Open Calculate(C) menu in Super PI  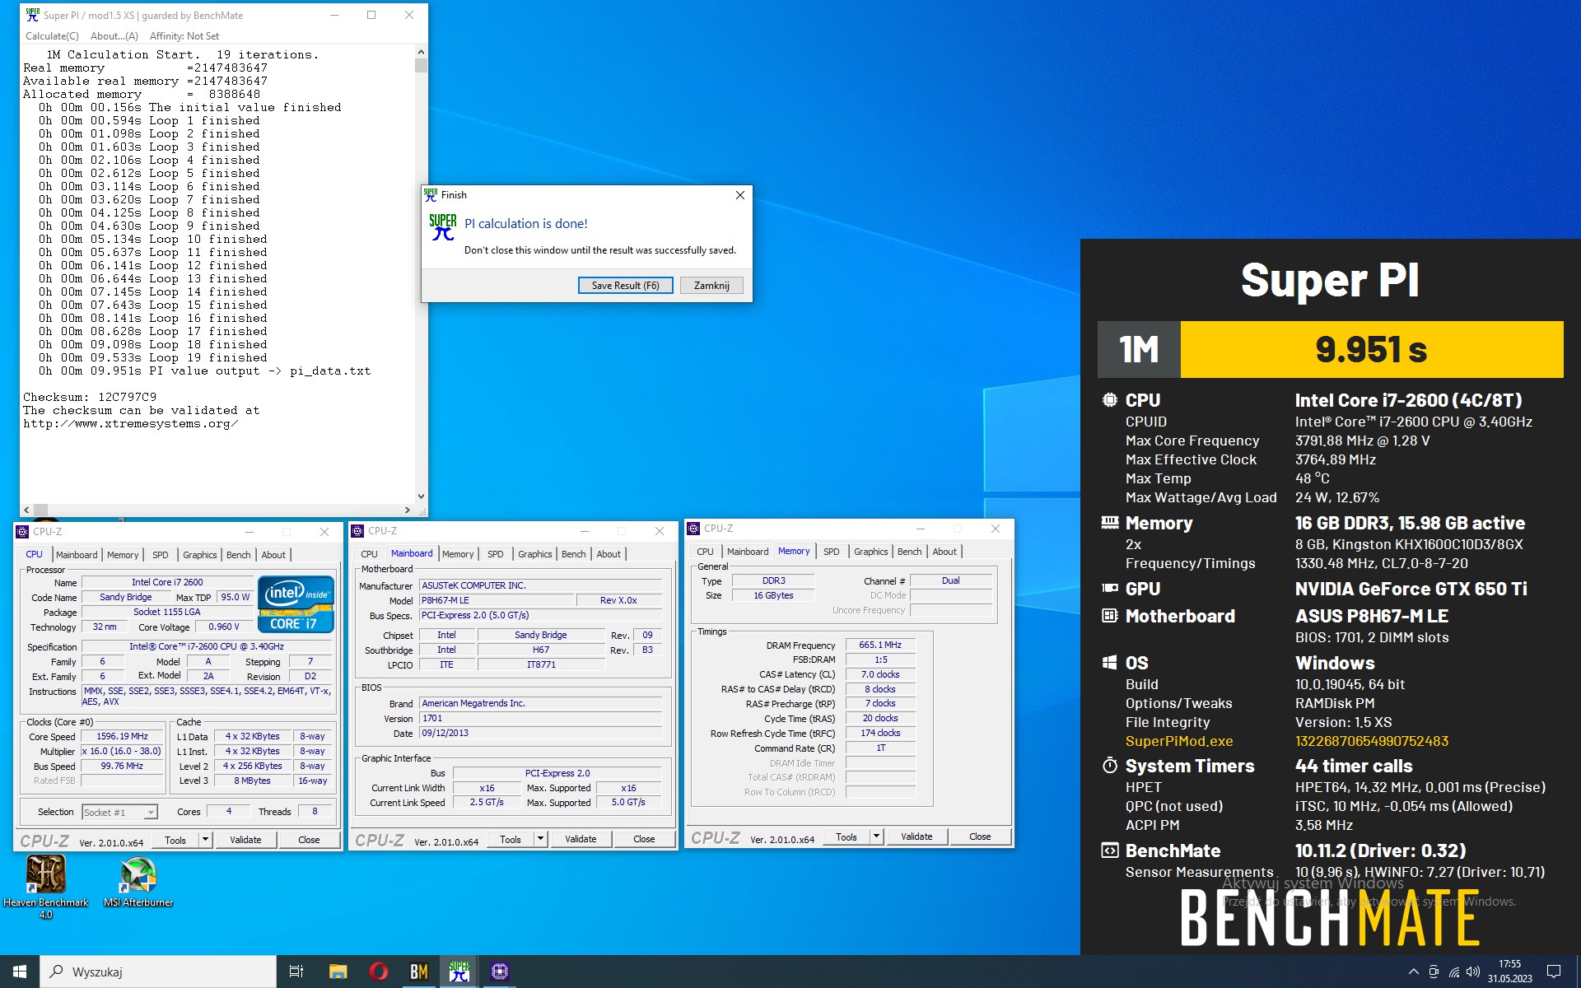52,36
